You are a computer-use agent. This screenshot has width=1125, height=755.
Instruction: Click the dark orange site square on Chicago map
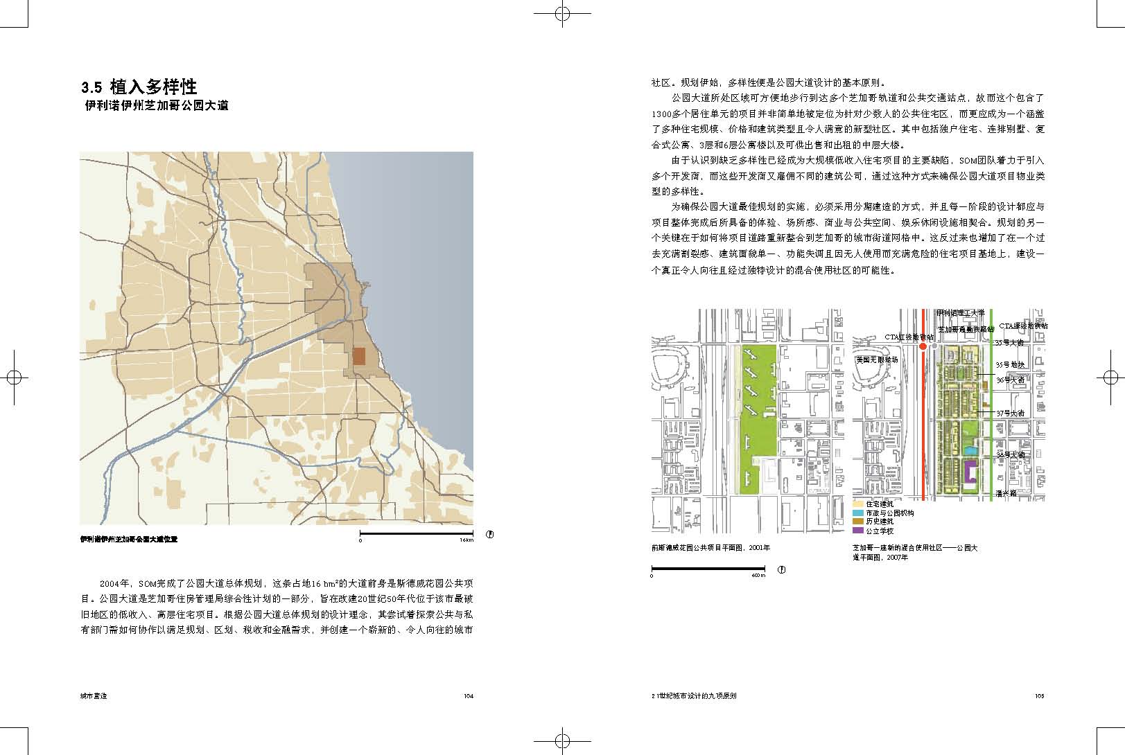pos(359,356)
